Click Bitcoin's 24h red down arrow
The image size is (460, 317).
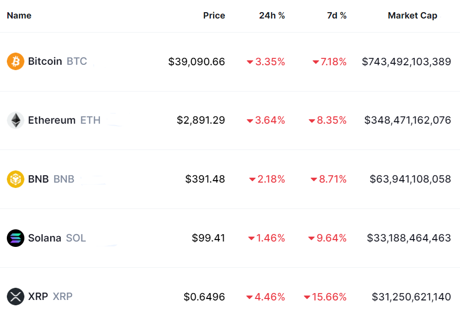[x=250, y=62]
